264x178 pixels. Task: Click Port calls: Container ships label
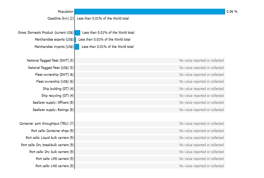point(53,131)
